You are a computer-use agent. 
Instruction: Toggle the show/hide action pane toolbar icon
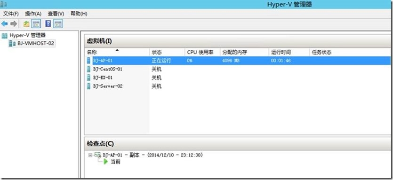(58, 24)
